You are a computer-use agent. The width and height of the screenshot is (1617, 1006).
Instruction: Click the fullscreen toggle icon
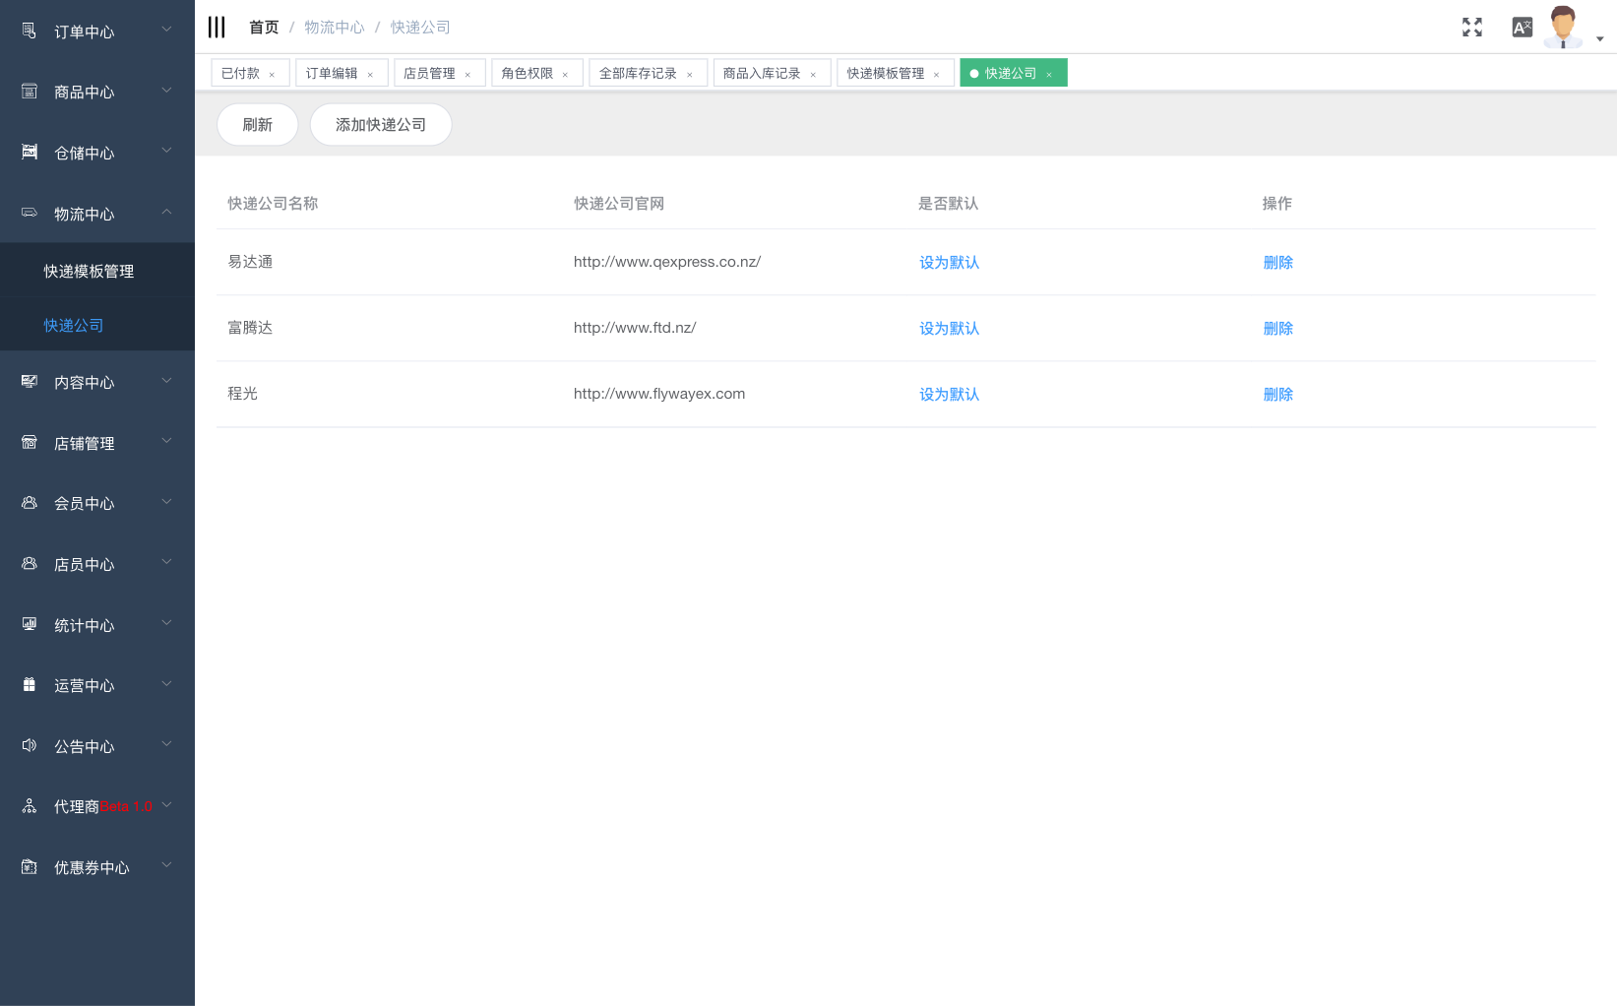tap(1471, 28)
